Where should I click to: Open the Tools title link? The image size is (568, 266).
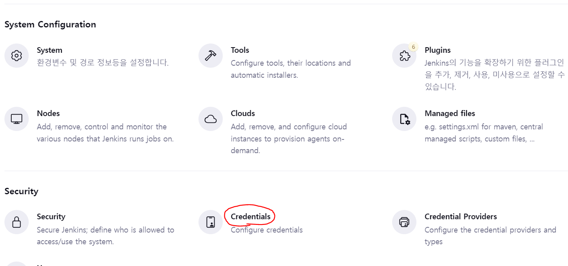pyautogui.click(x=240, y=50)
